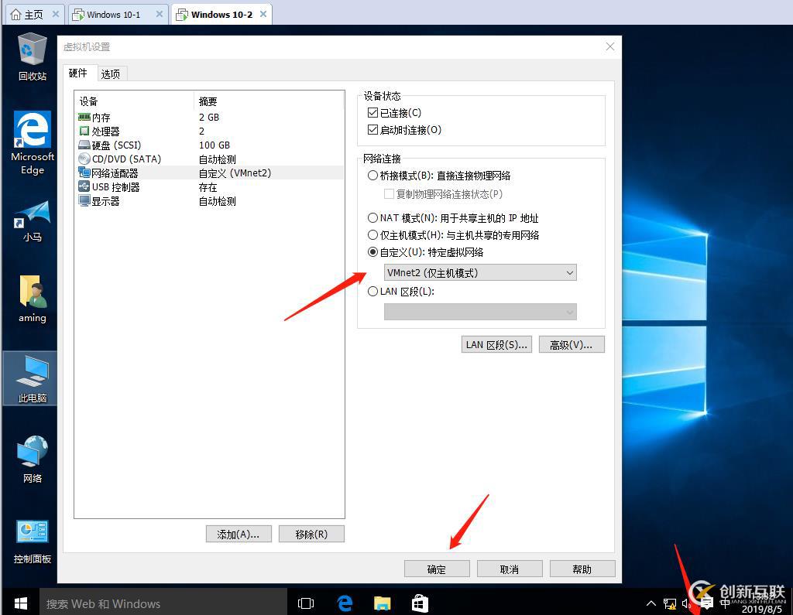Show hidden tray icons chevron
Image resolution: width=793 pixels, height=615 pixels.
(651, 603)
